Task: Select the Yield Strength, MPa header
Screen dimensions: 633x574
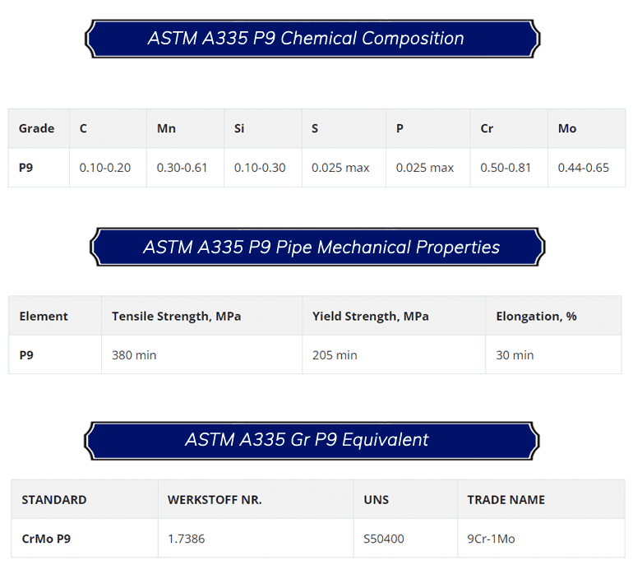Action: coord(370,316)
